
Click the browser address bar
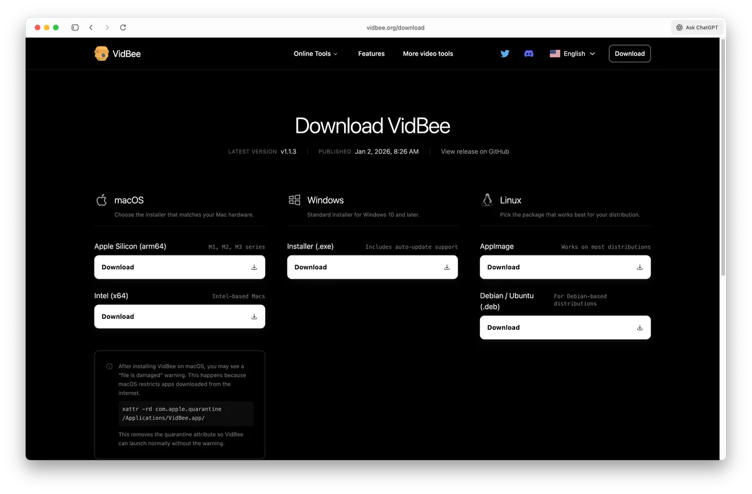pos(395,28)
